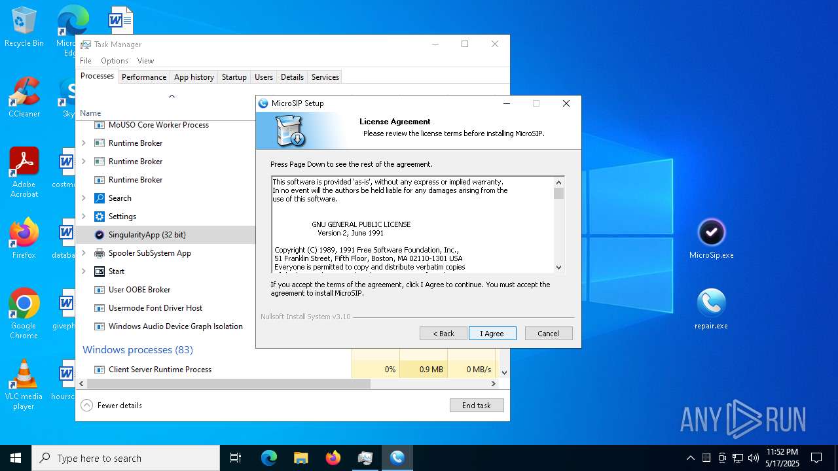Select the User OOBE Broker row
This screenshot has width=838, height=471.
(x=166, y=290)
